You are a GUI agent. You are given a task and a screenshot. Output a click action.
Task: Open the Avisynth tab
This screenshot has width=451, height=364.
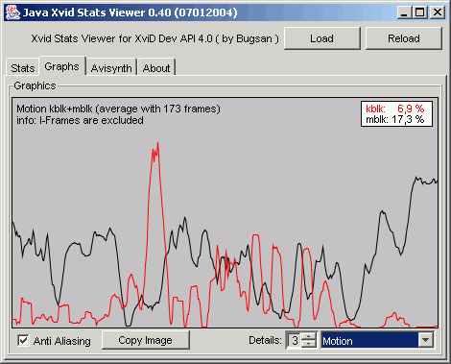point(111,68)
